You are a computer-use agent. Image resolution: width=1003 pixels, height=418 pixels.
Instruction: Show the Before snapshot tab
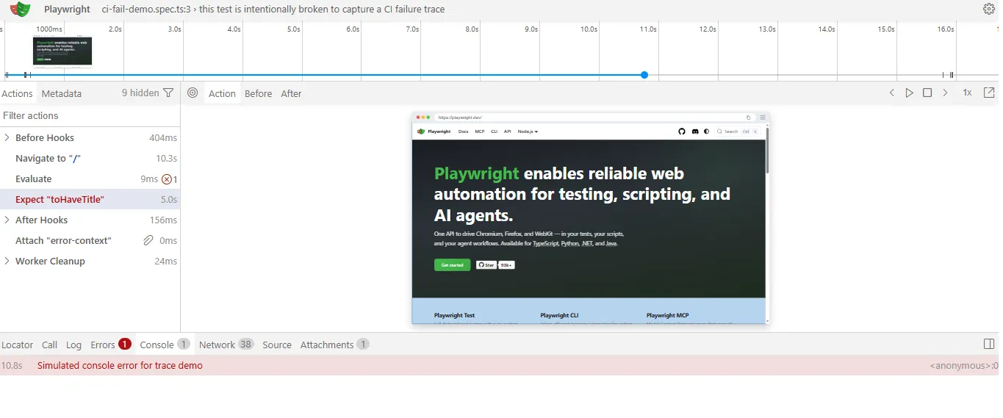258,93
